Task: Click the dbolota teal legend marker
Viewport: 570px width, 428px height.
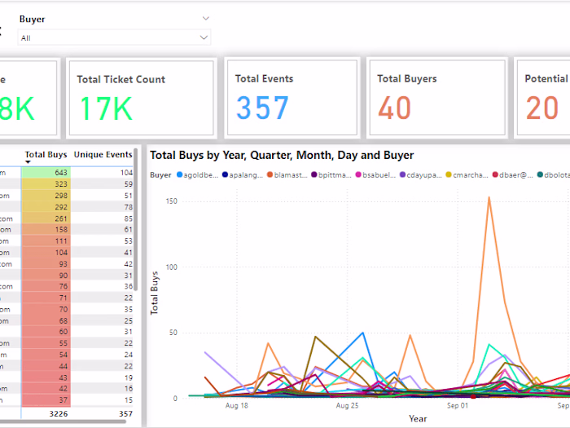Action: tap(540, 174)
